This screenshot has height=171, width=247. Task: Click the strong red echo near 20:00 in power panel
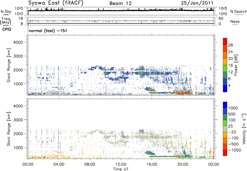coord(183,93)
